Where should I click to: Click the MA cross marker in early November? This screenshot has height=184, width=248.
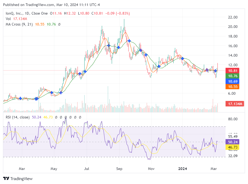click(x=159, y=66)
